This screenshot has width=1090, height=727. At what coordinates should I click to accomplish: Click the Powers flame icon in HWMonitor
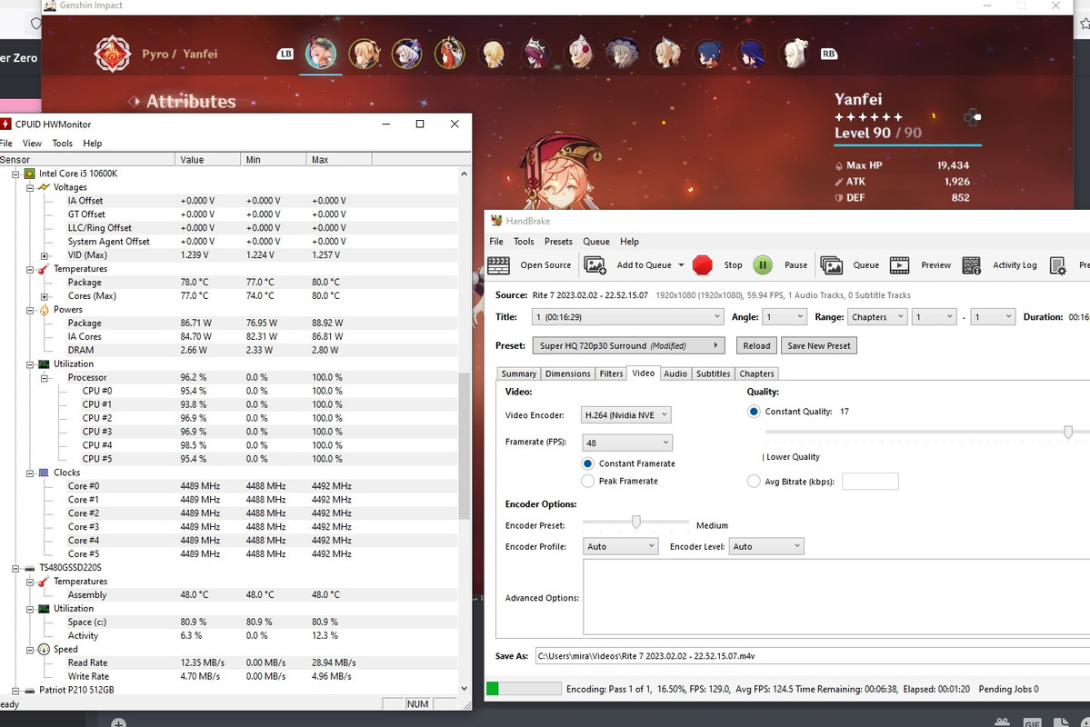tap(44, 309)
